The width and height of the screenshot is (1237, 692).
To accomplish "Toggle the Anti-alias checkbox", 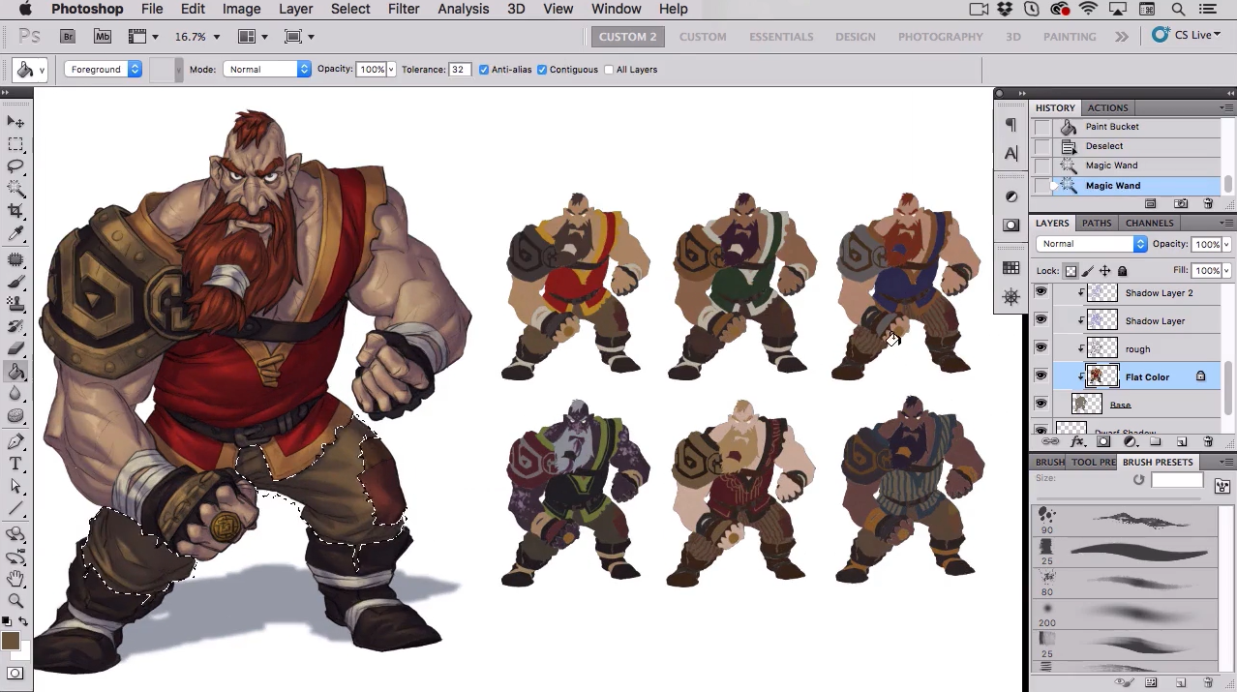I will (484, 70).
